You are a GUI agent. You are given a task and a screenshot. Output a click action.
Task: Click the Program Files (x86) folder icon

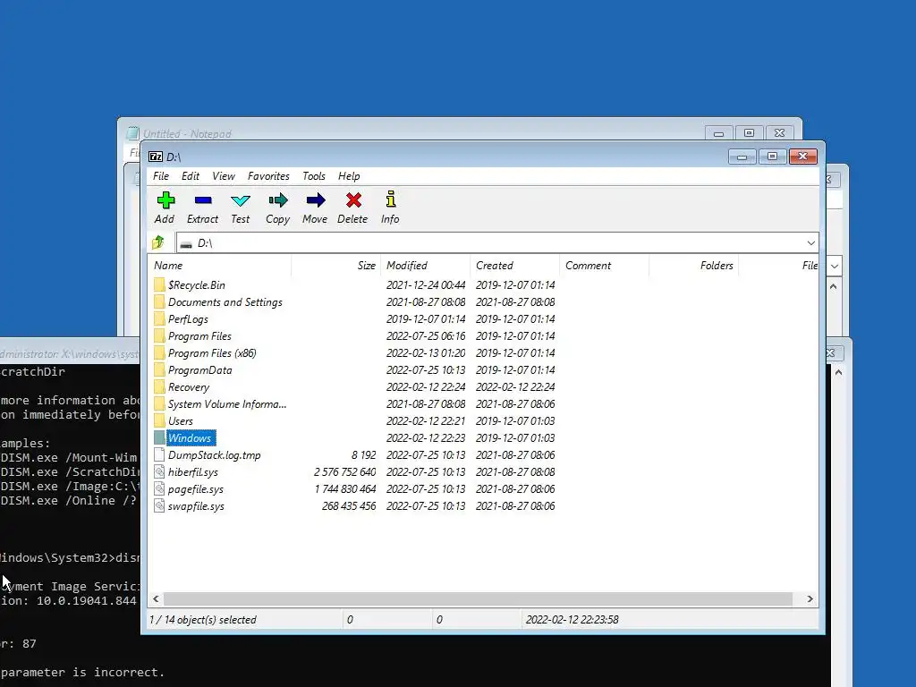tap(159, 352)
